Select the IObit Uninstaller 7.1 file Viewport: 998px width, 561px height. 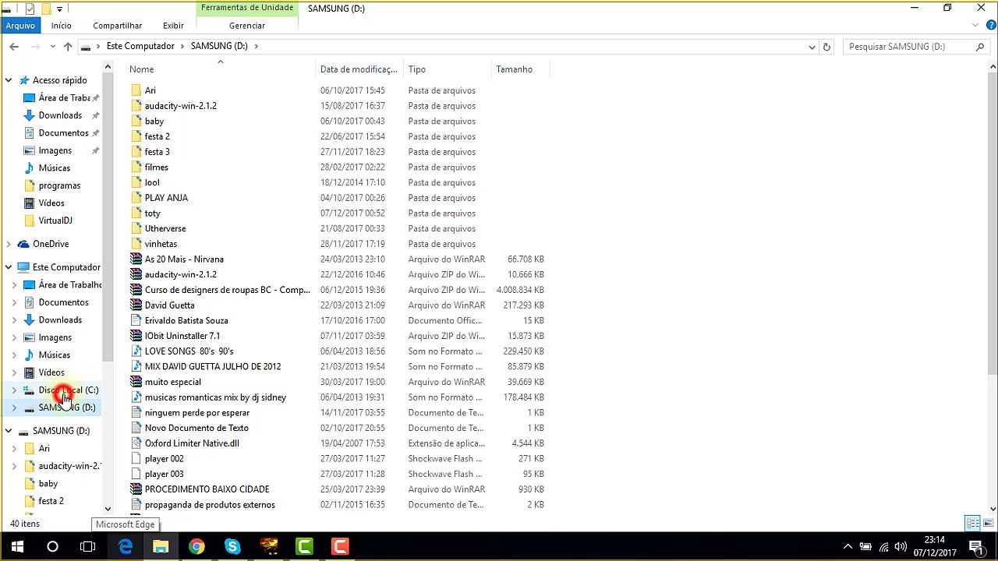tap(182, 336)
